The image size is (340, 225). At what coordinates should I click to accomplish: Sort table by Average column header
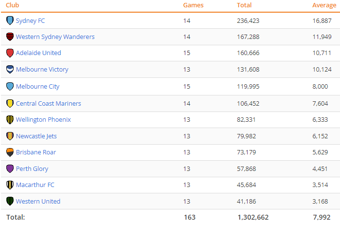[323, 5]
